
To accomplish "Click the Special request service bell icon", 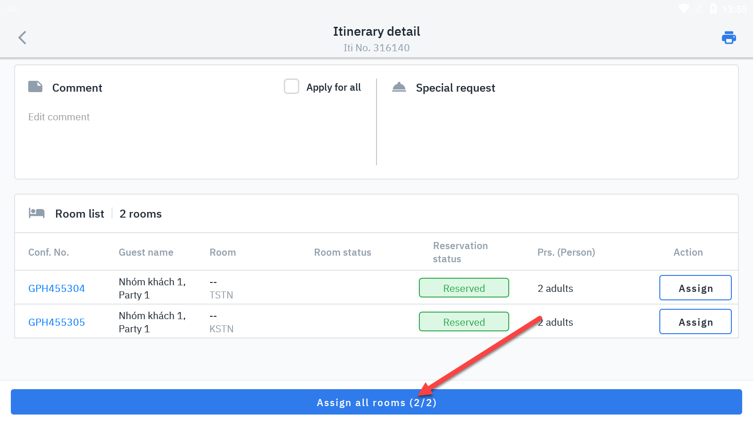I will click(399, 87).
